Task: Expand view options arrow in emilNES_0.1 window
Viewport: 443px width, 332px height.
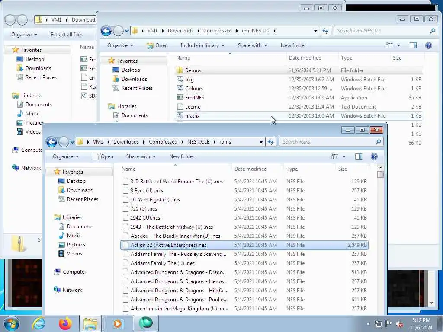Action: click(x=398, y=45)
